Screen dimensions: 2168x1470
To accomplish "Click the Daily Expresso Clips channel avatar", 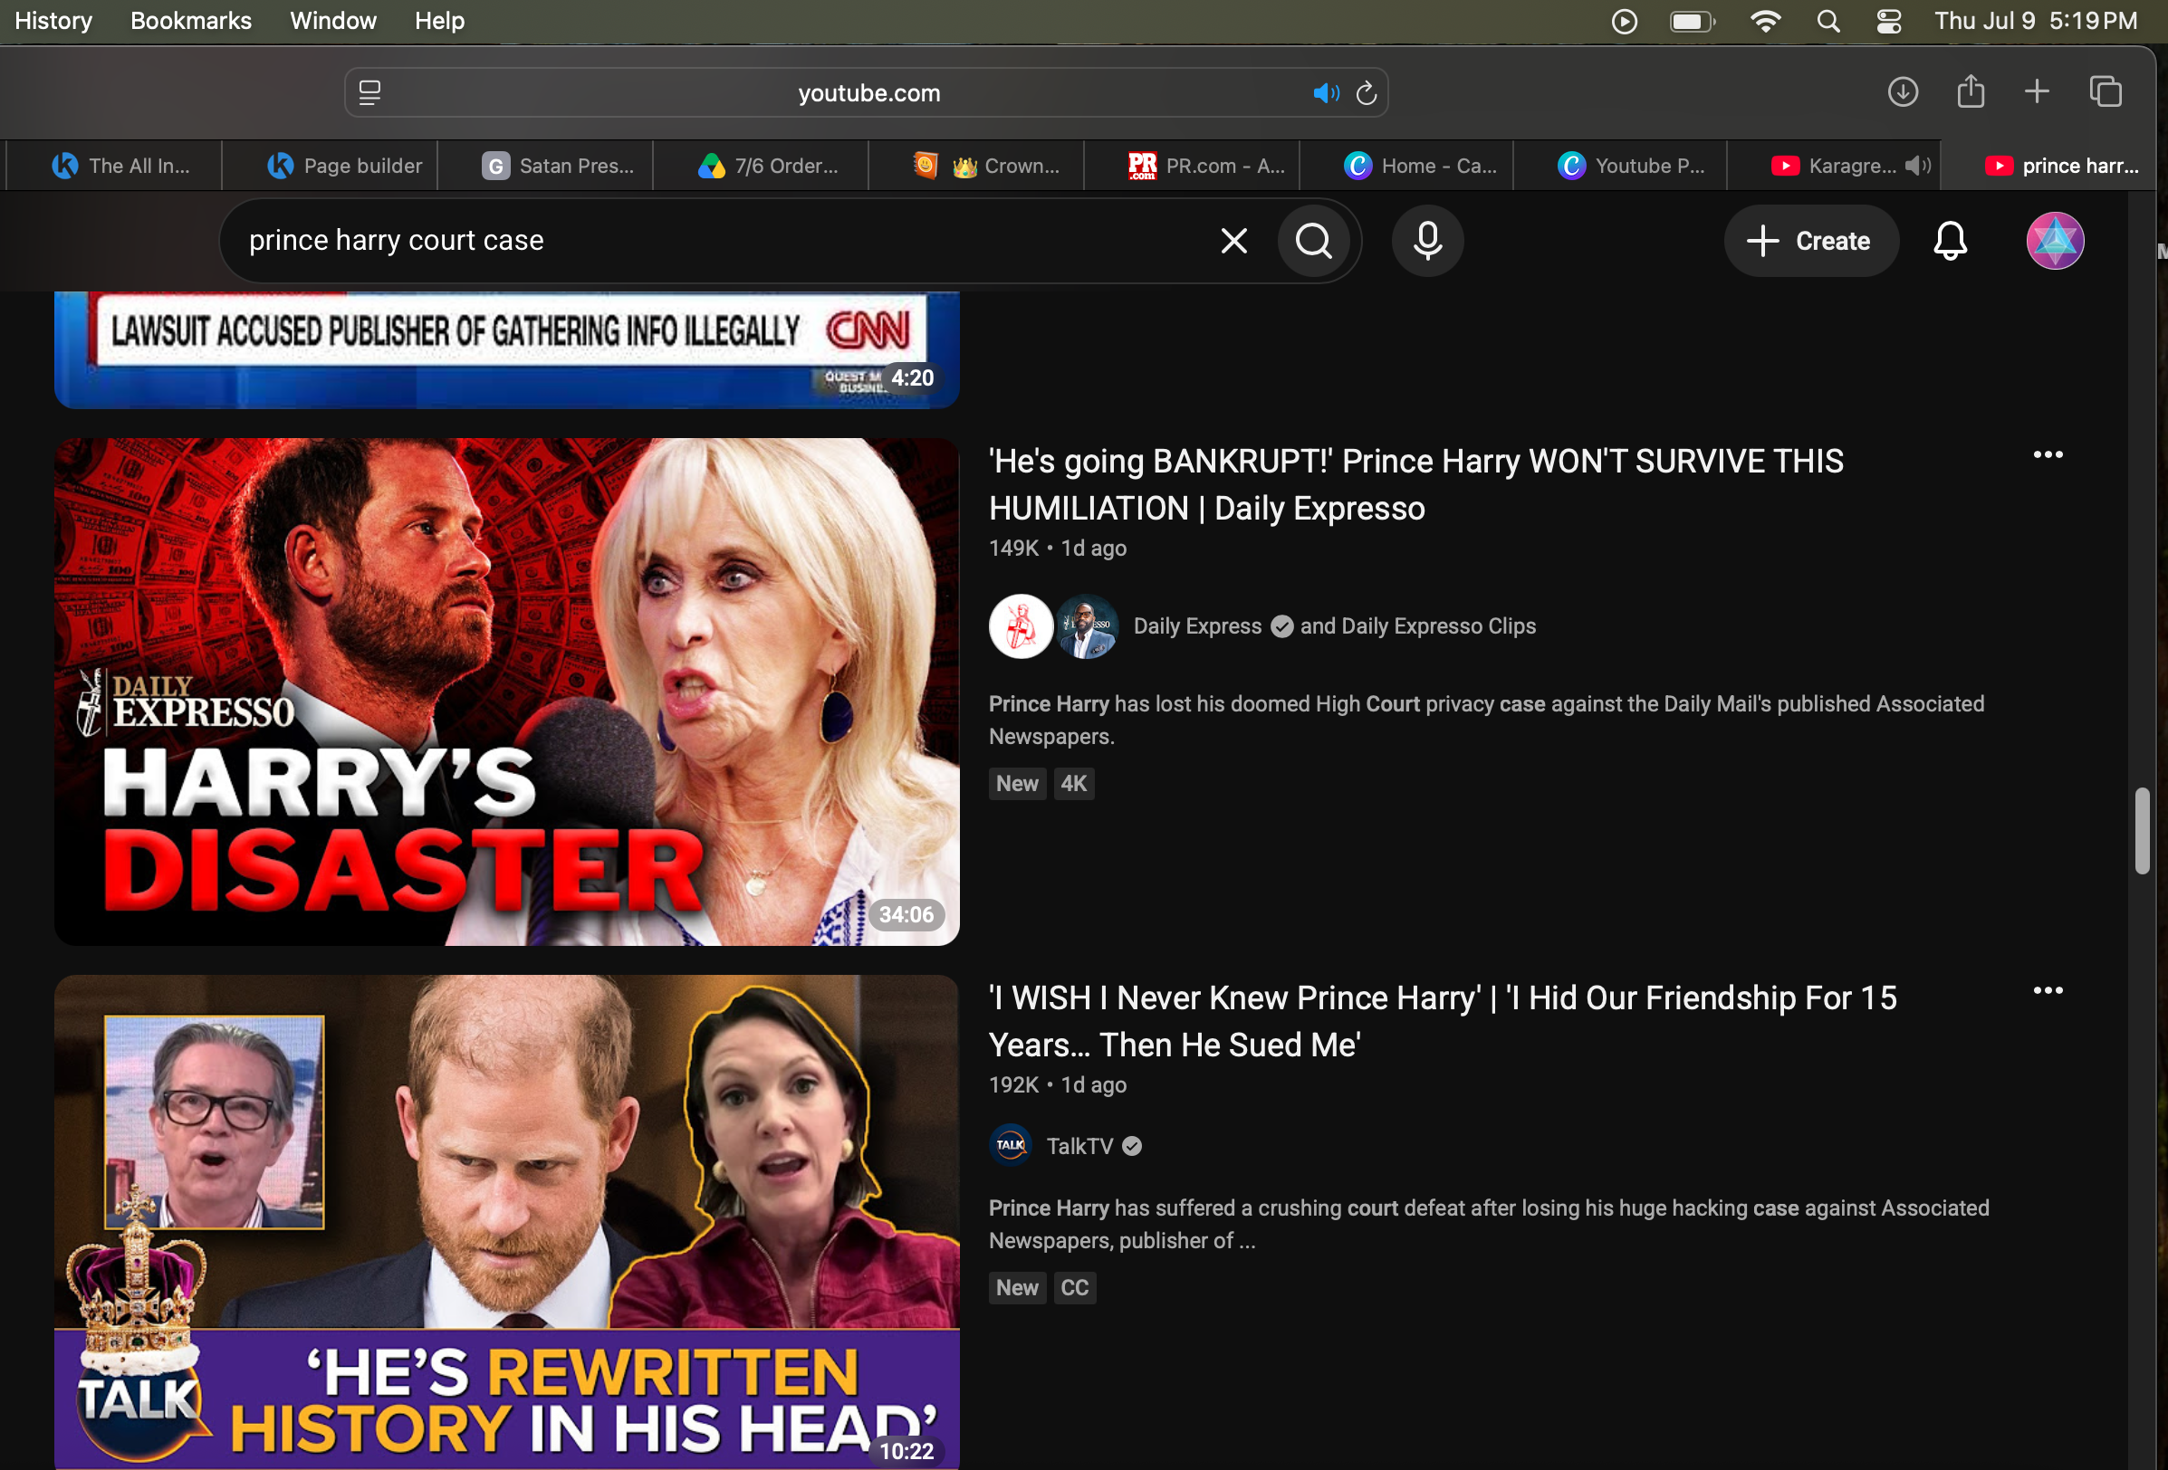I will (1087, 626).
